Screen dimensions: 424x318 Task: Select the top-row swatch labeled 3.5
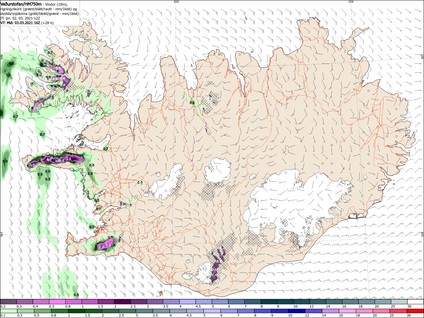171,302
